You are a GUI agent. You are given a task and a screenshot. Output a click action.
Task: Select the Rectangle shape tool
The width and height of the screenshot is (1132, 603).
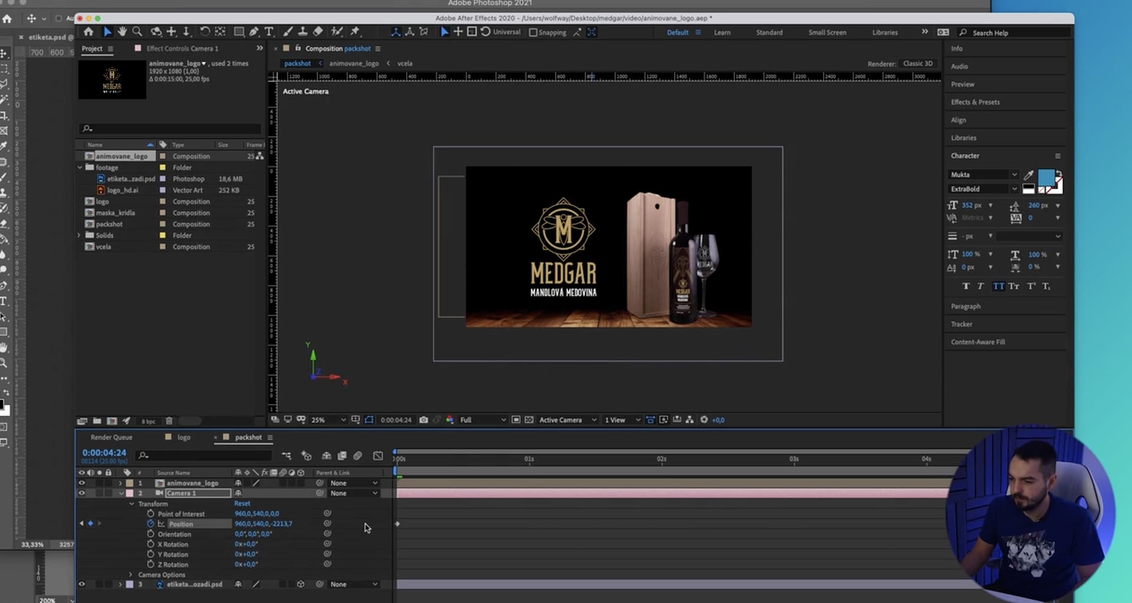tap(239, 32)
